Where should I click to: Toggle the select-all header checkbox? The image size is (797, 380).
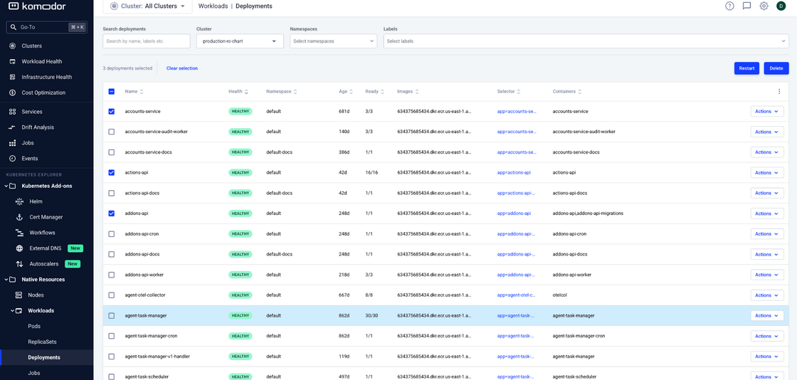[x=111, y=92]
